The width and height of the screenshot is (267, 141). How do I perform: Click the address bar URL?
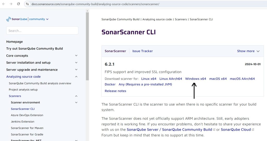click(x=95, y=4)
